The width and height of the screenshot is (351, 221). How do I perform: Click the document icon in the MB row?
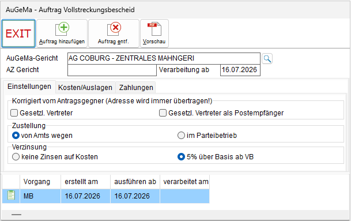(x=11, y=196)
